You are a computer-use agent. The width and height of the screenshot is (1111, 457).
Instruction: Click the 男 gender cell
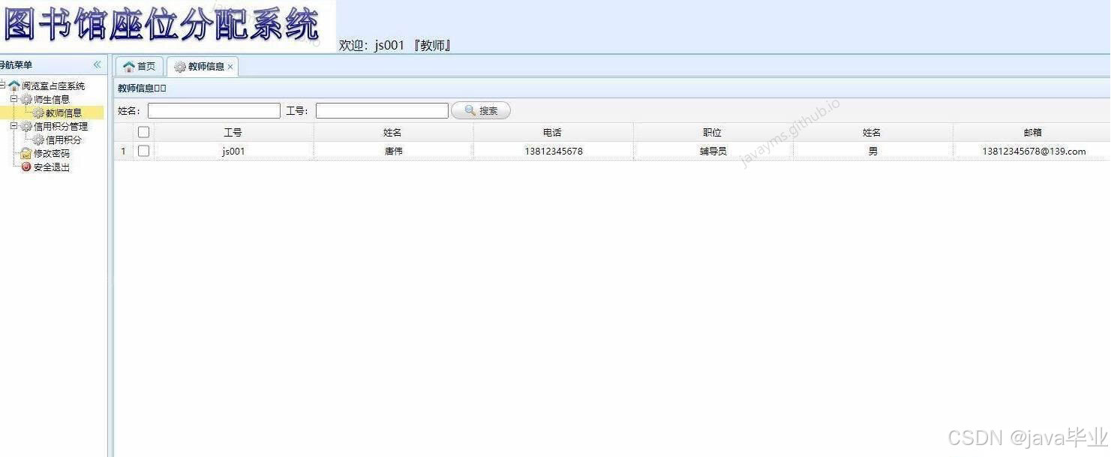[x=872, y=151]
